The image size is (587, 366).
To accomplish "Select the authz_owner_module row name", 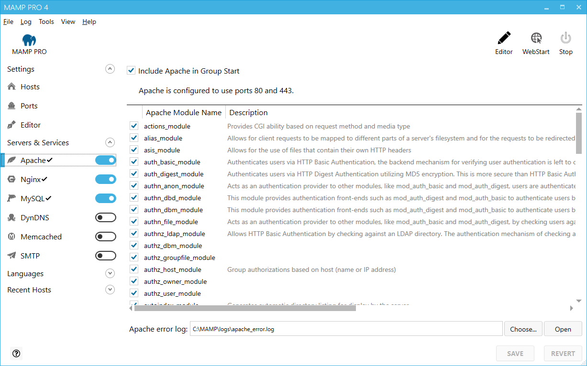I will [x=176, y=281].
